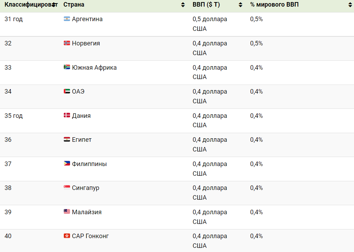Click the South Africa flag icon
Screen dimensions: 354x252
point(67,67)
